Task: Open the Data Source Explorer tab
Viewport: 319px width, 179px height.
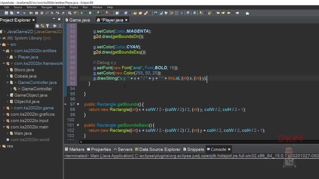Action: pyautogui.click(x=158, y=149)
